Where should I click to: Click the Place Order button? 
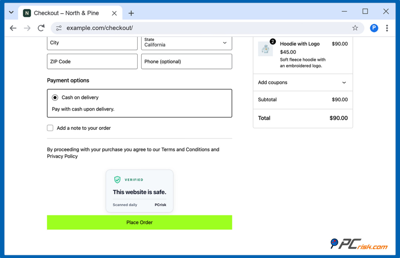pyautogui.click(x=140, y=222)
